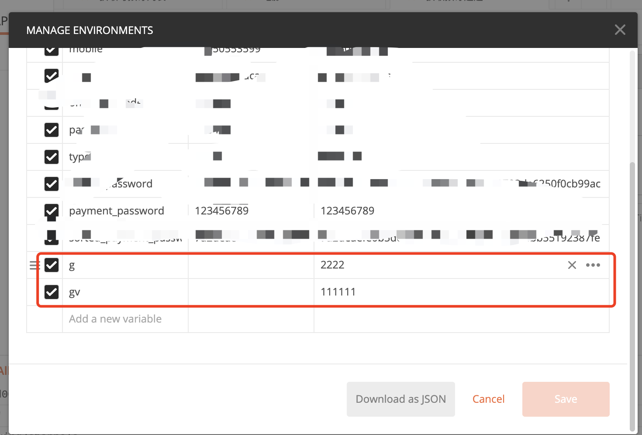Toggle the password row checkbox
642x435 pixels.
tap(51, 184)
